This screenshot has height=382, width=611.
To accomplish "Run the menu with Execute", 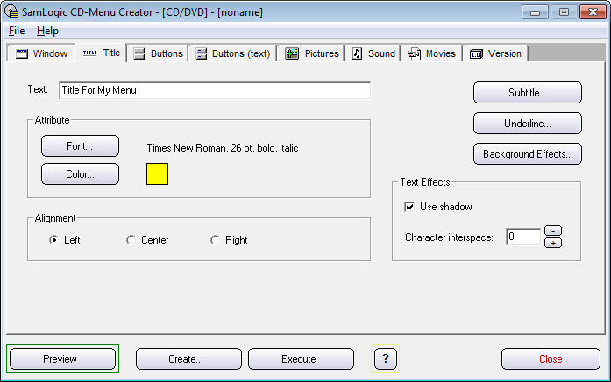I will click(301, 359).
